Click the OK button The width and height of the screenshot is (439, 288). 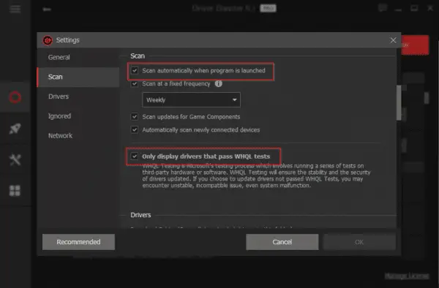[x=359, y=242]
